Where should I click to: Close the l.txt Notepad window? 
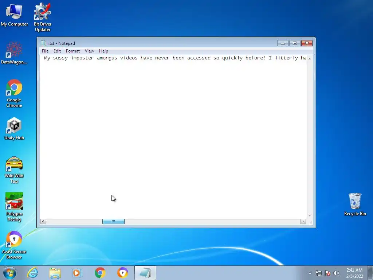tap(307, 43)
